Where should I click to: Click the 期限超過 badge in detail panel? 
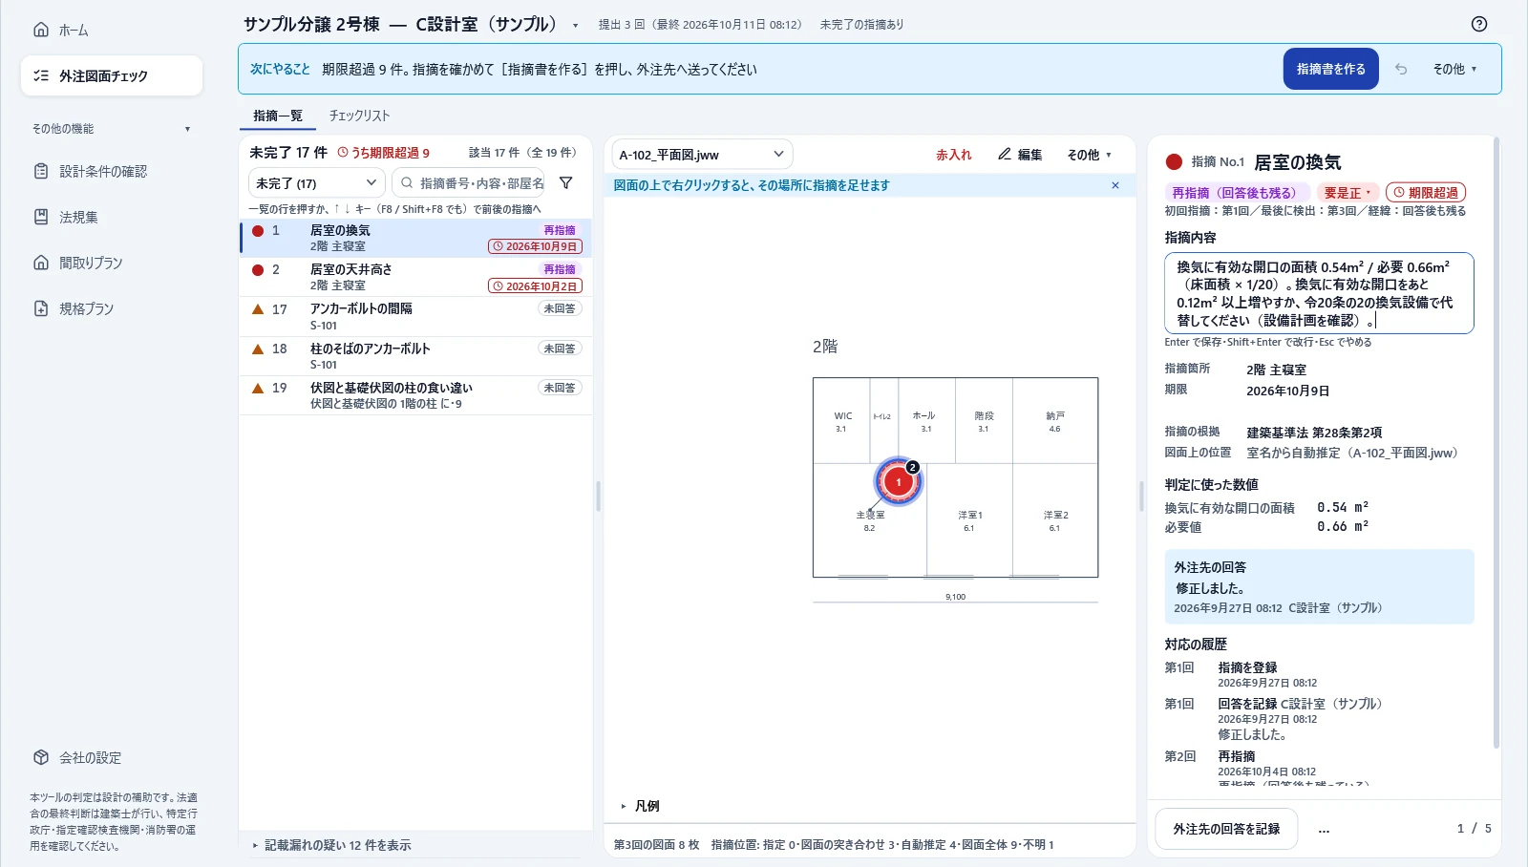point(1425,192)
